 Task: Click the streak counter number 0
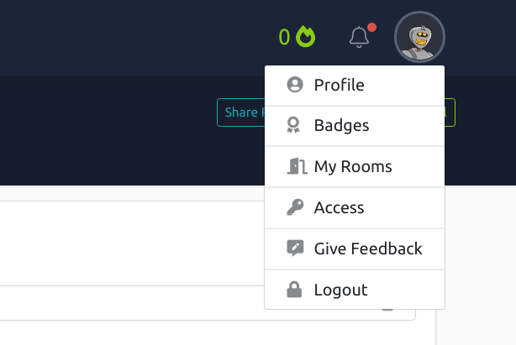tap(284, 37)
